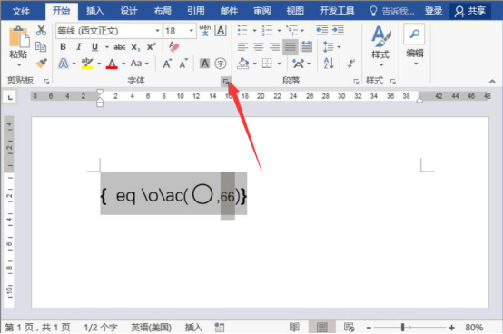Click the phonetic guide wén icon

tap(205, 31)
